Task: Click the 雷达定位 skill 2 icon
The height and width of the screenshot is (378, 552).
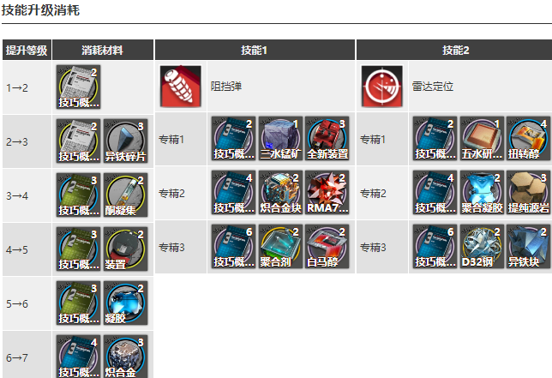Action: (x=382, y=87)
